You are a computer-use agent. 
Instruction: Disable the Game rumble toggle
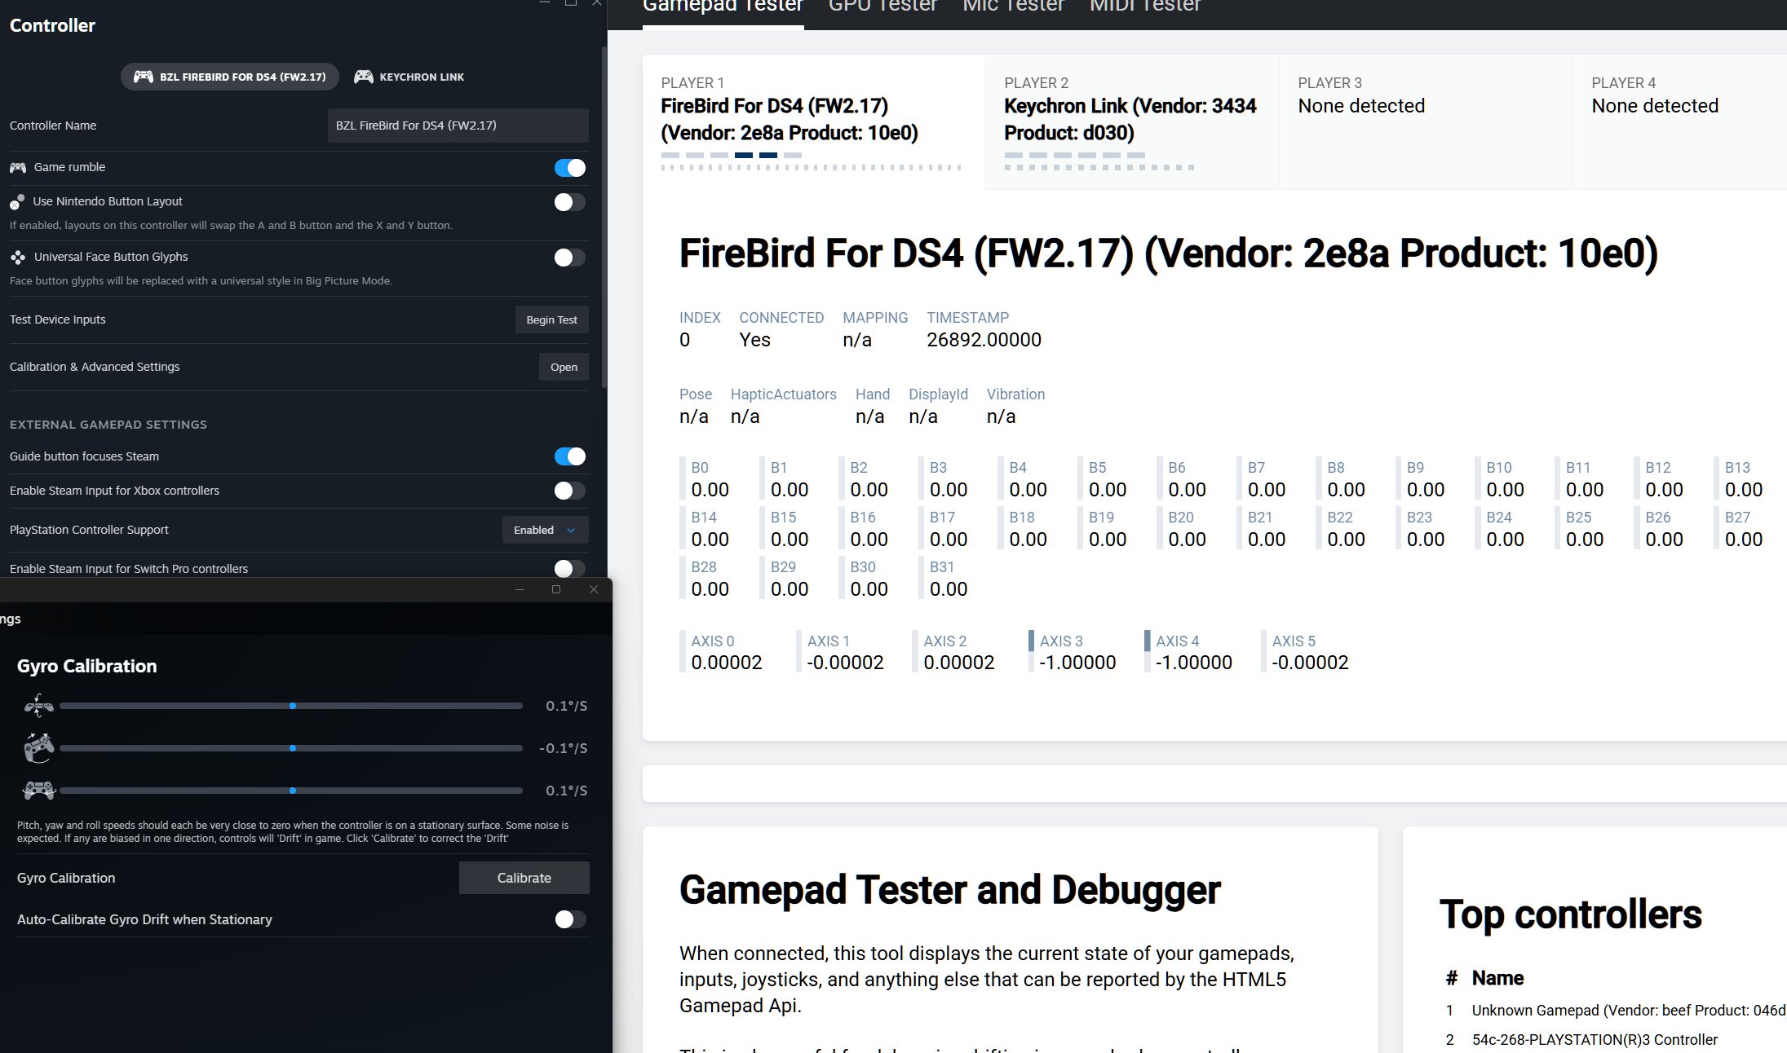coord(569,168)
